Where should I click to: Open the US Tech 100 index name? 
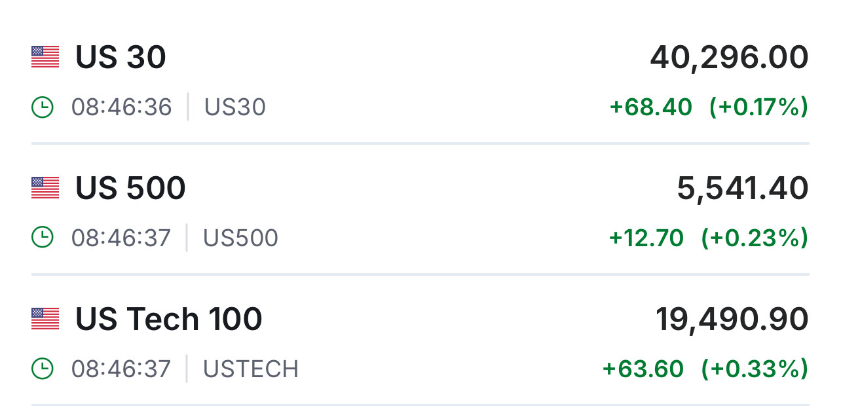click(x=168, y=320)
